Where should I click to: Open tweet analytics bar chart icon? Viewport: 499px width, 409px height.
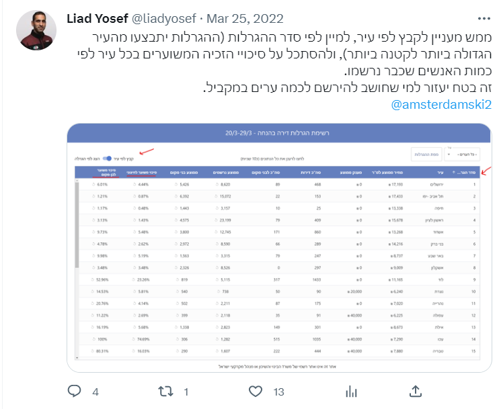click(350, 390)
